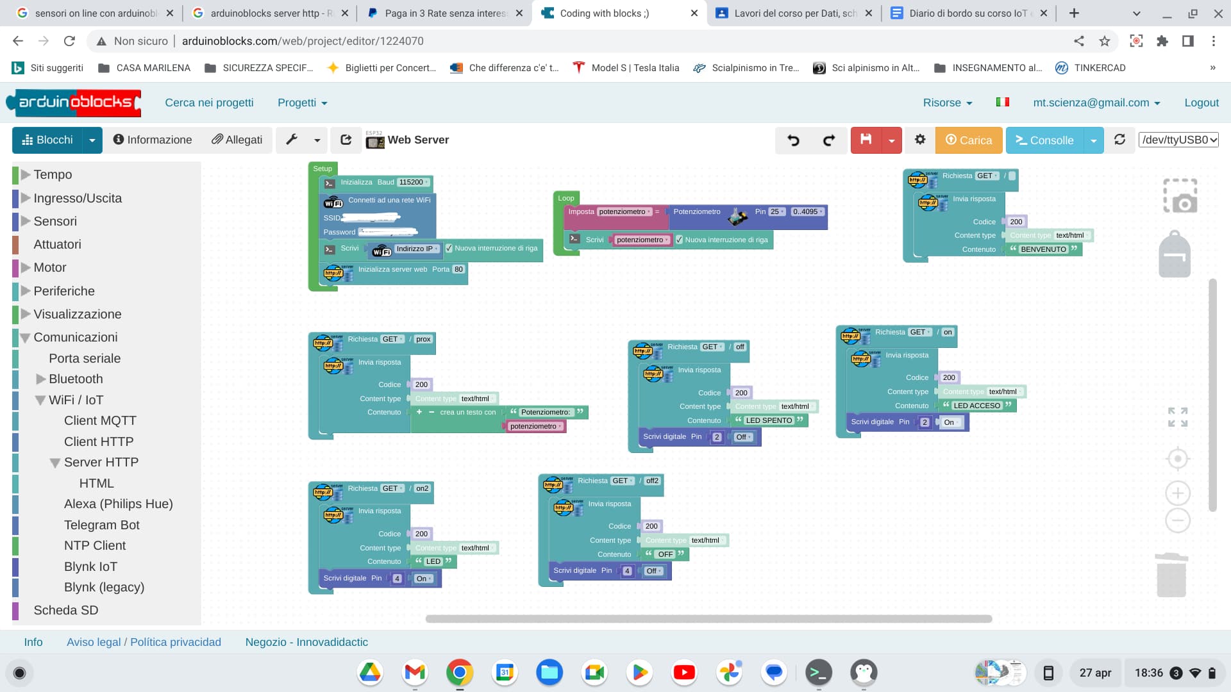Screen dimensions: 1231x692
Task: Click the workspace screenshot camera icon
Action: [x=1180, y=196]
